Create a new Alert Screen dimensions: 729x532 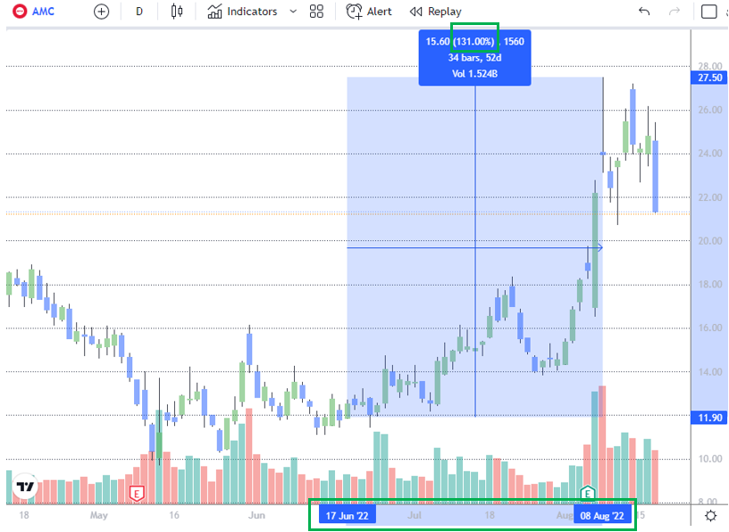tap(369, 12)
